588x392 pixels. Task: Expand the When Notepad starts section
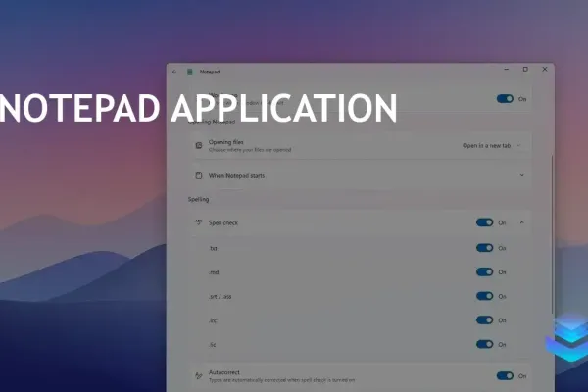pyautogui.click(x=521, y=175)
